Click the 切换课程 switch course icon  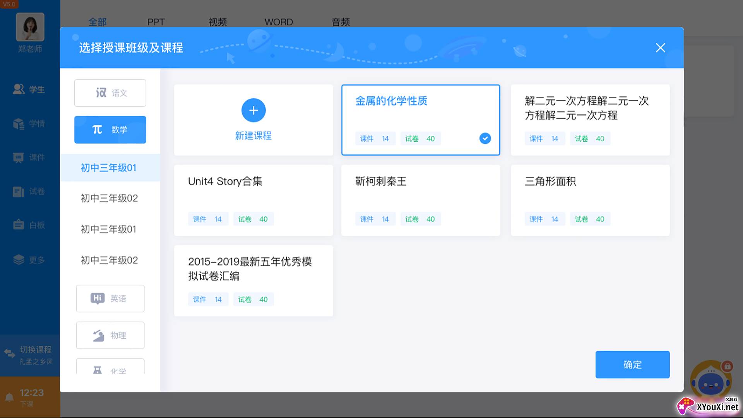9,353
